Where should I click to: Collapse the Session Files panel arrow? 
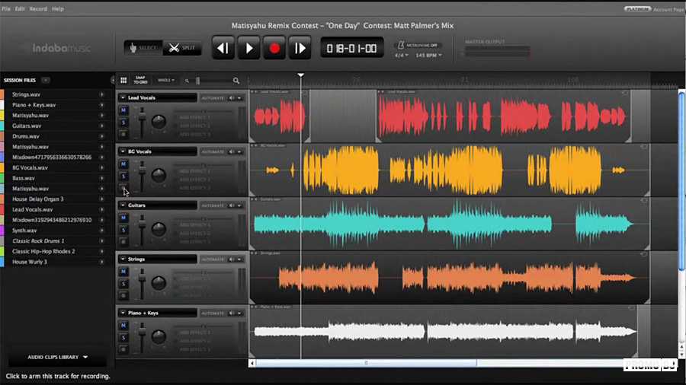point(113,81)
